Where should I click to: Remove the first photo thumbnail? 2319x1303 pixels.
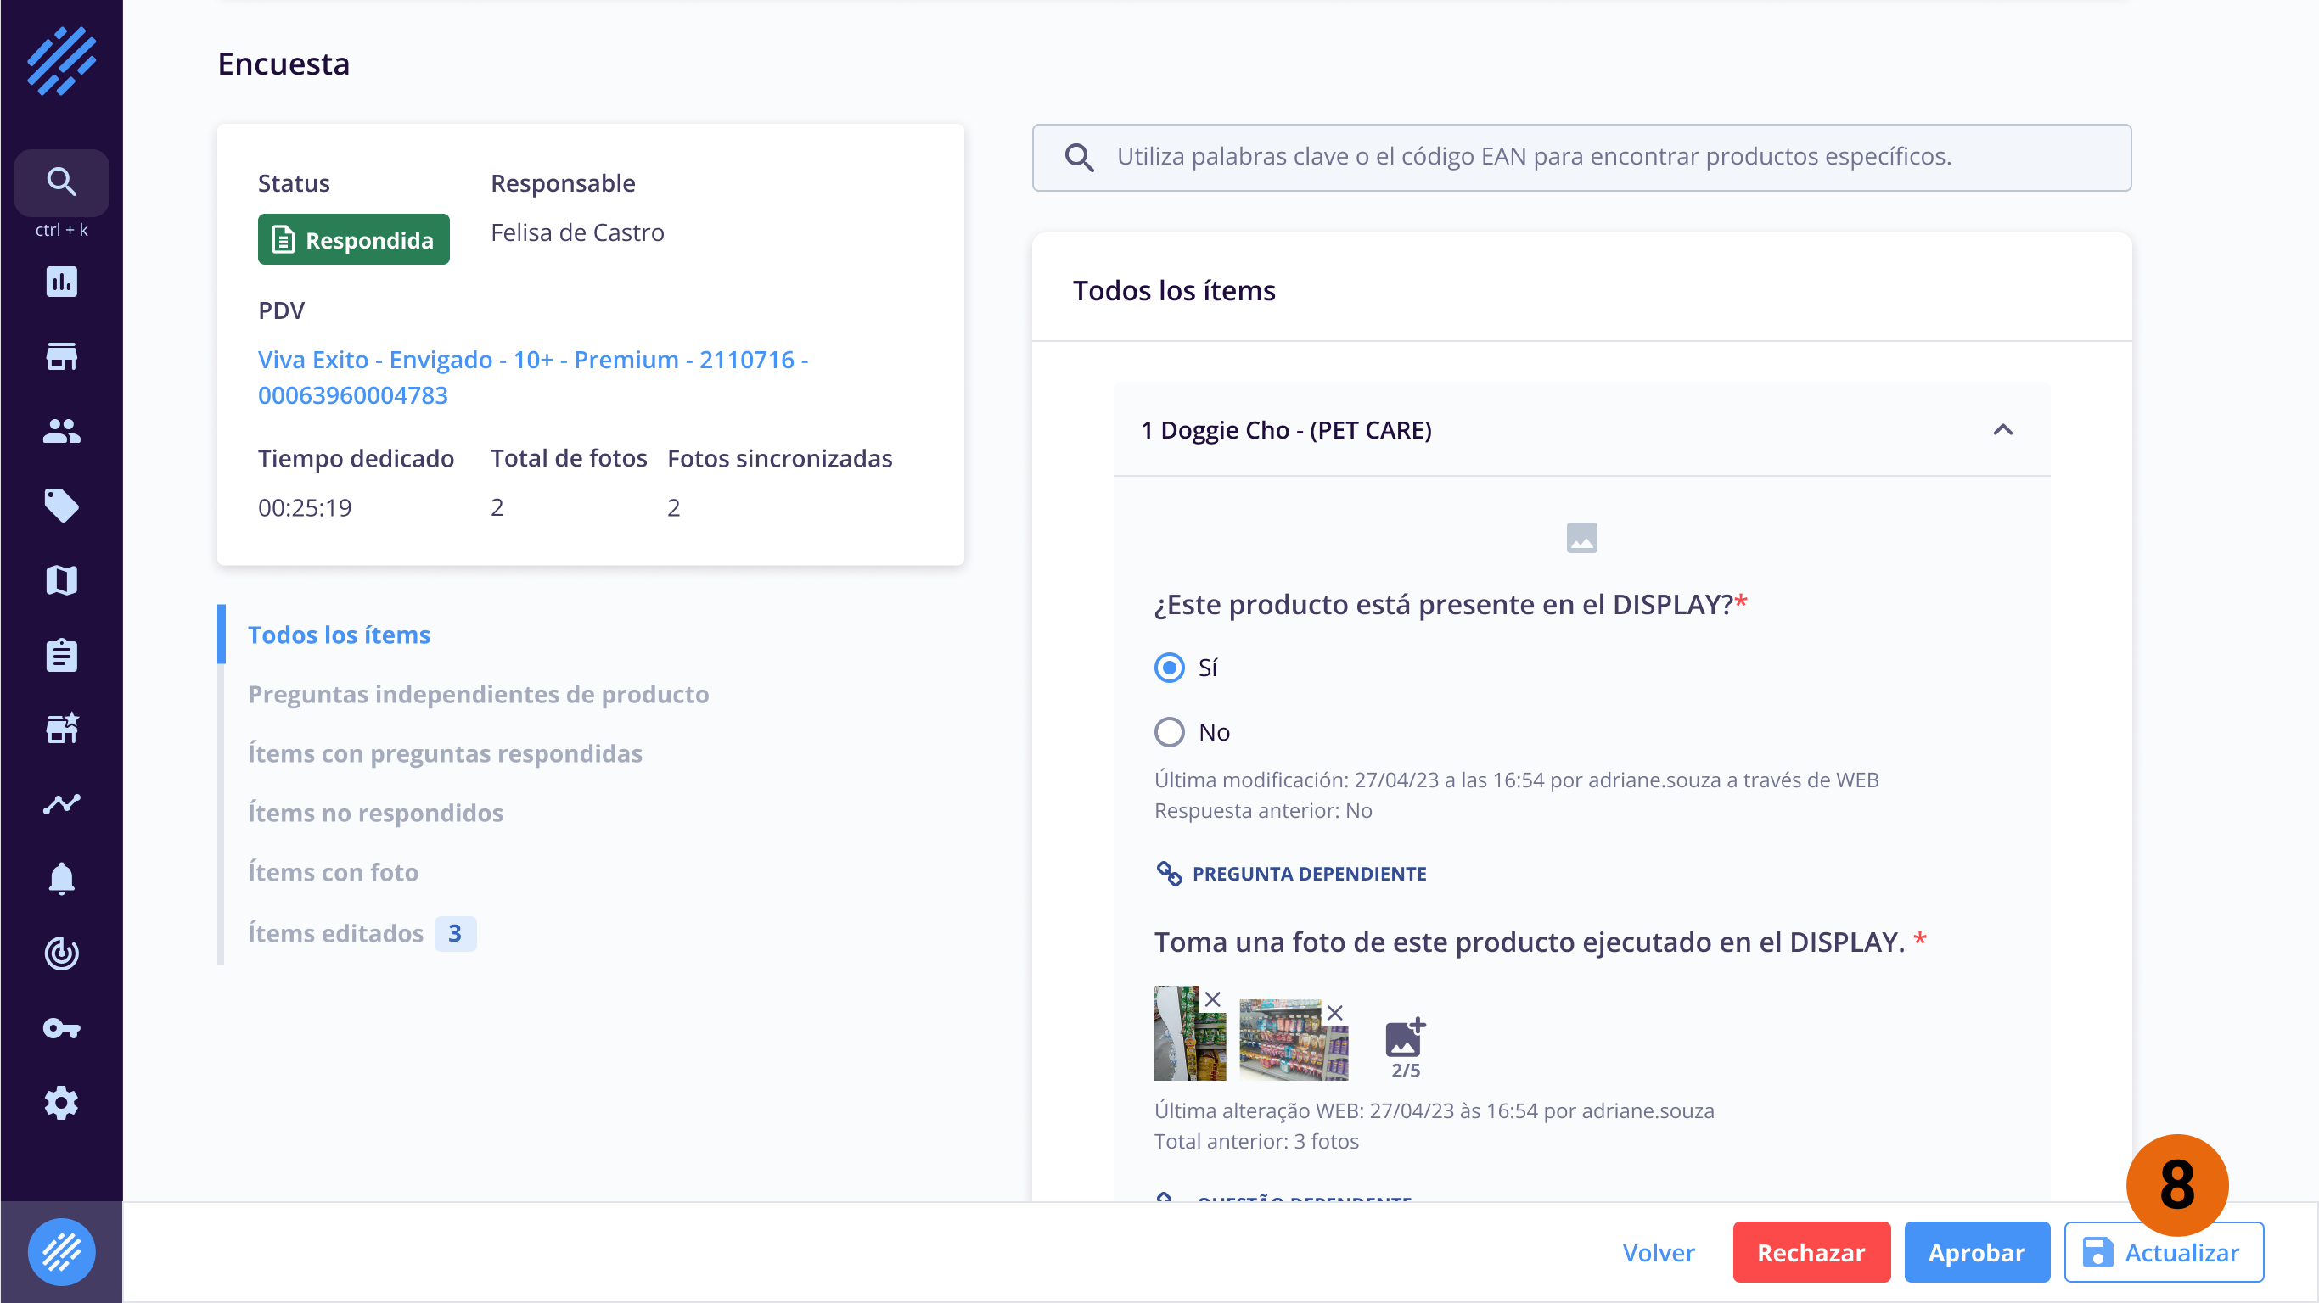(1213, 998)
